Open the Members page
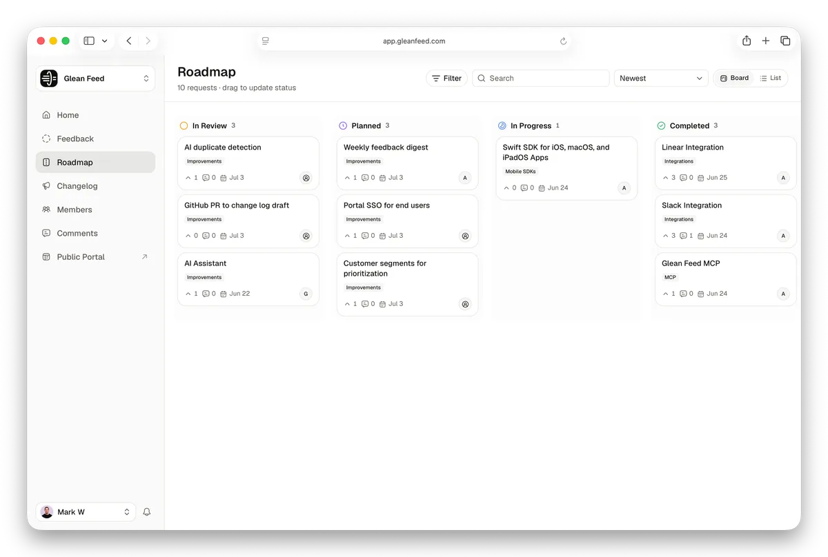828x557 pixels. (x=95, y=210)
